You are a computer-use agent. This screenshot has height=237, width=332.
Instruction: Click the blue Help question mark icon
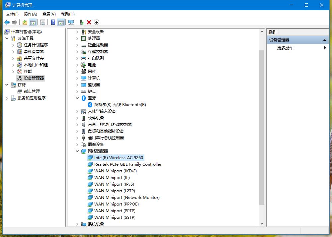[53, 22]
